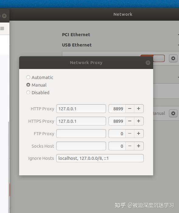Viewport: 179px width, 213px height.
Task: Click the HTTP Proxy address field
Action: tap(81, 109)
